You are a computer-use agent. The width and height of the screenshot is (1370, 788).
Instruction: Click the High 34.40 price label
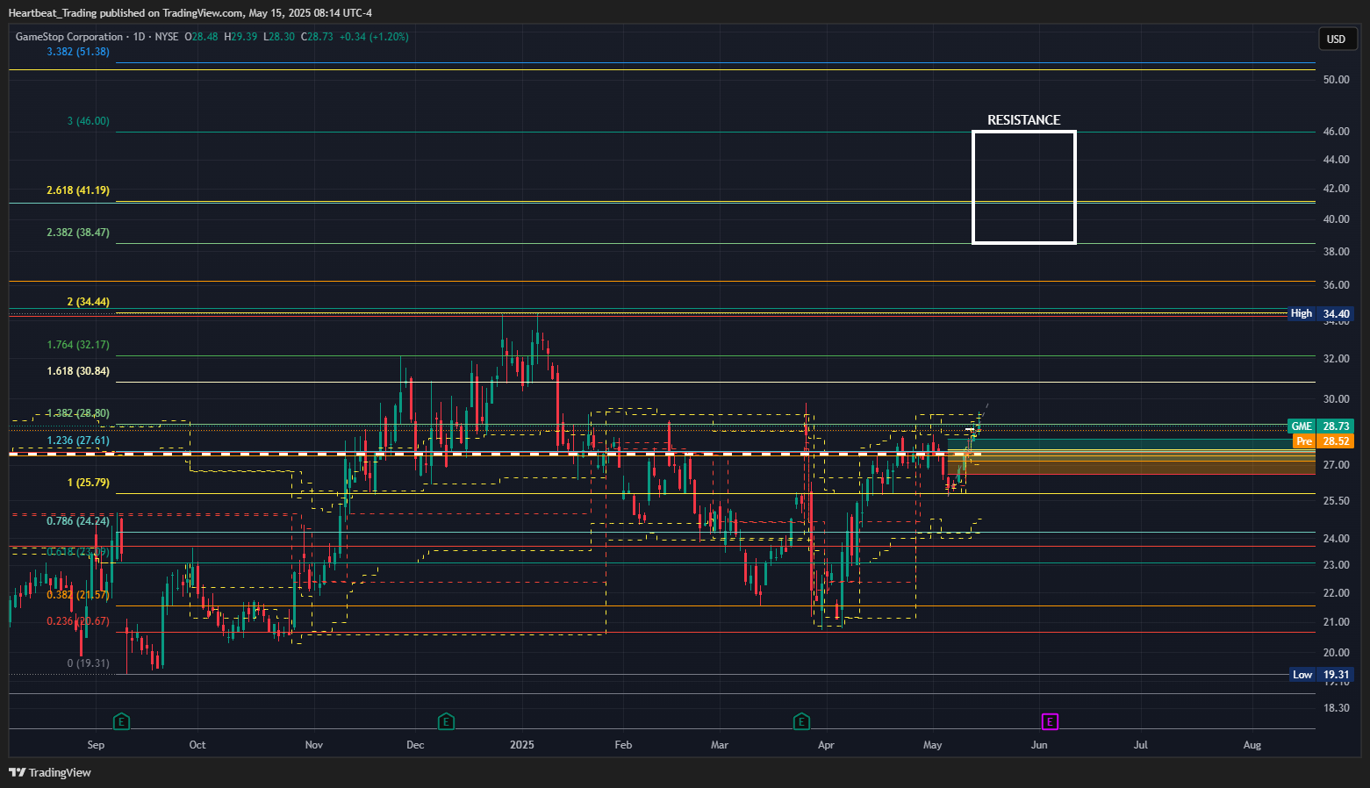pos(1321,313)
